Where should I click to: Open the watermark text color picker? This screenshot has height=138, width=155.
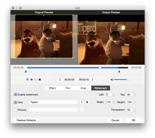(x=87, y=102)
